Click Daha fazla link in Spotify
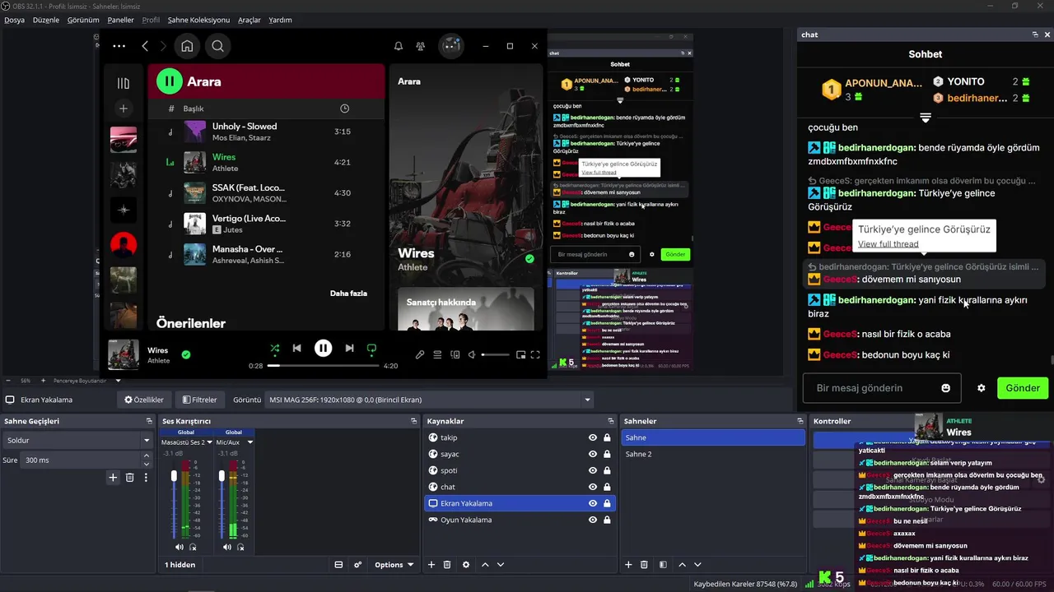The height and width of the screenshot is (592, 1054). (348, 293)
